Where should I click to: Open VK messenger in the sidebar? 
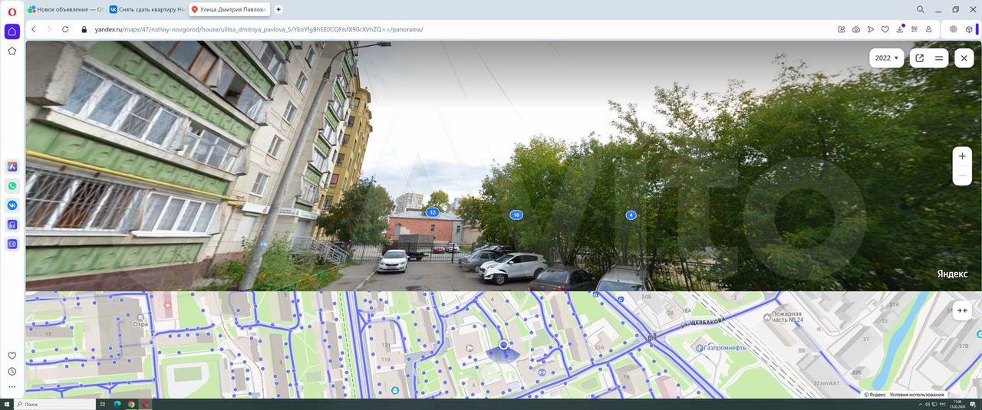click(12, 205)
